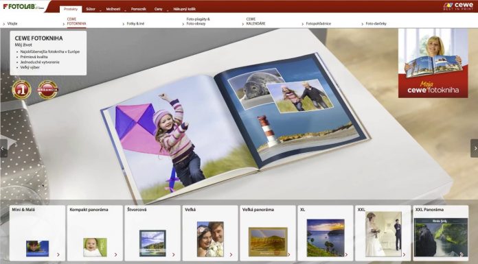Viewport: 478px width, 264px height.
Task: Open the Fotky & iné section
Action: pos(135,23)
